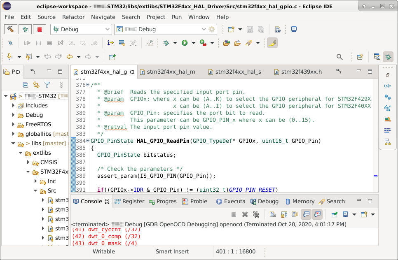Viewport: 398px width, 260px height.
Task: Expand the FreeRTOS folder
Action: click(x=13, y=124)
